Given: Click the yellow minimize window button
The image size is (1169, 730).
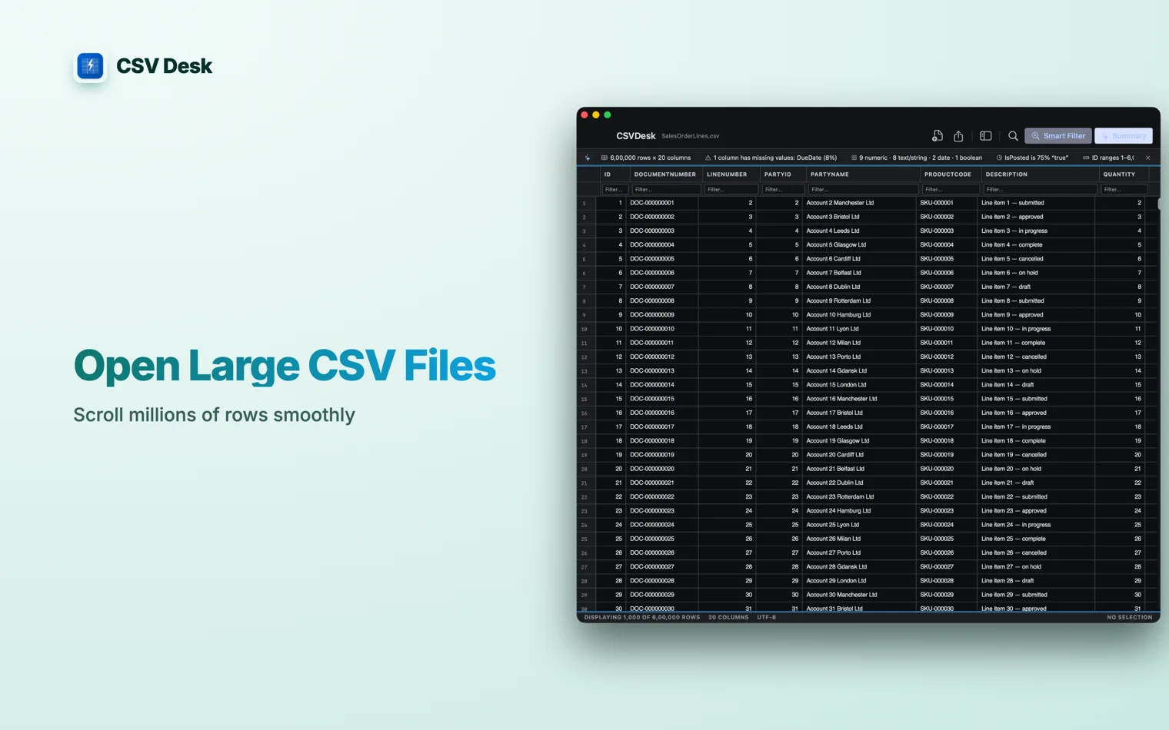Looking at the screenshot, I should (596, 115).
